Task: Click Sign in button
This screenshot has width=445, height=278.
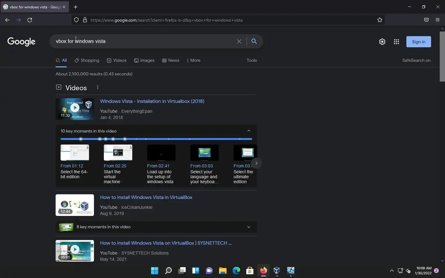Action: tap(418, 42)
